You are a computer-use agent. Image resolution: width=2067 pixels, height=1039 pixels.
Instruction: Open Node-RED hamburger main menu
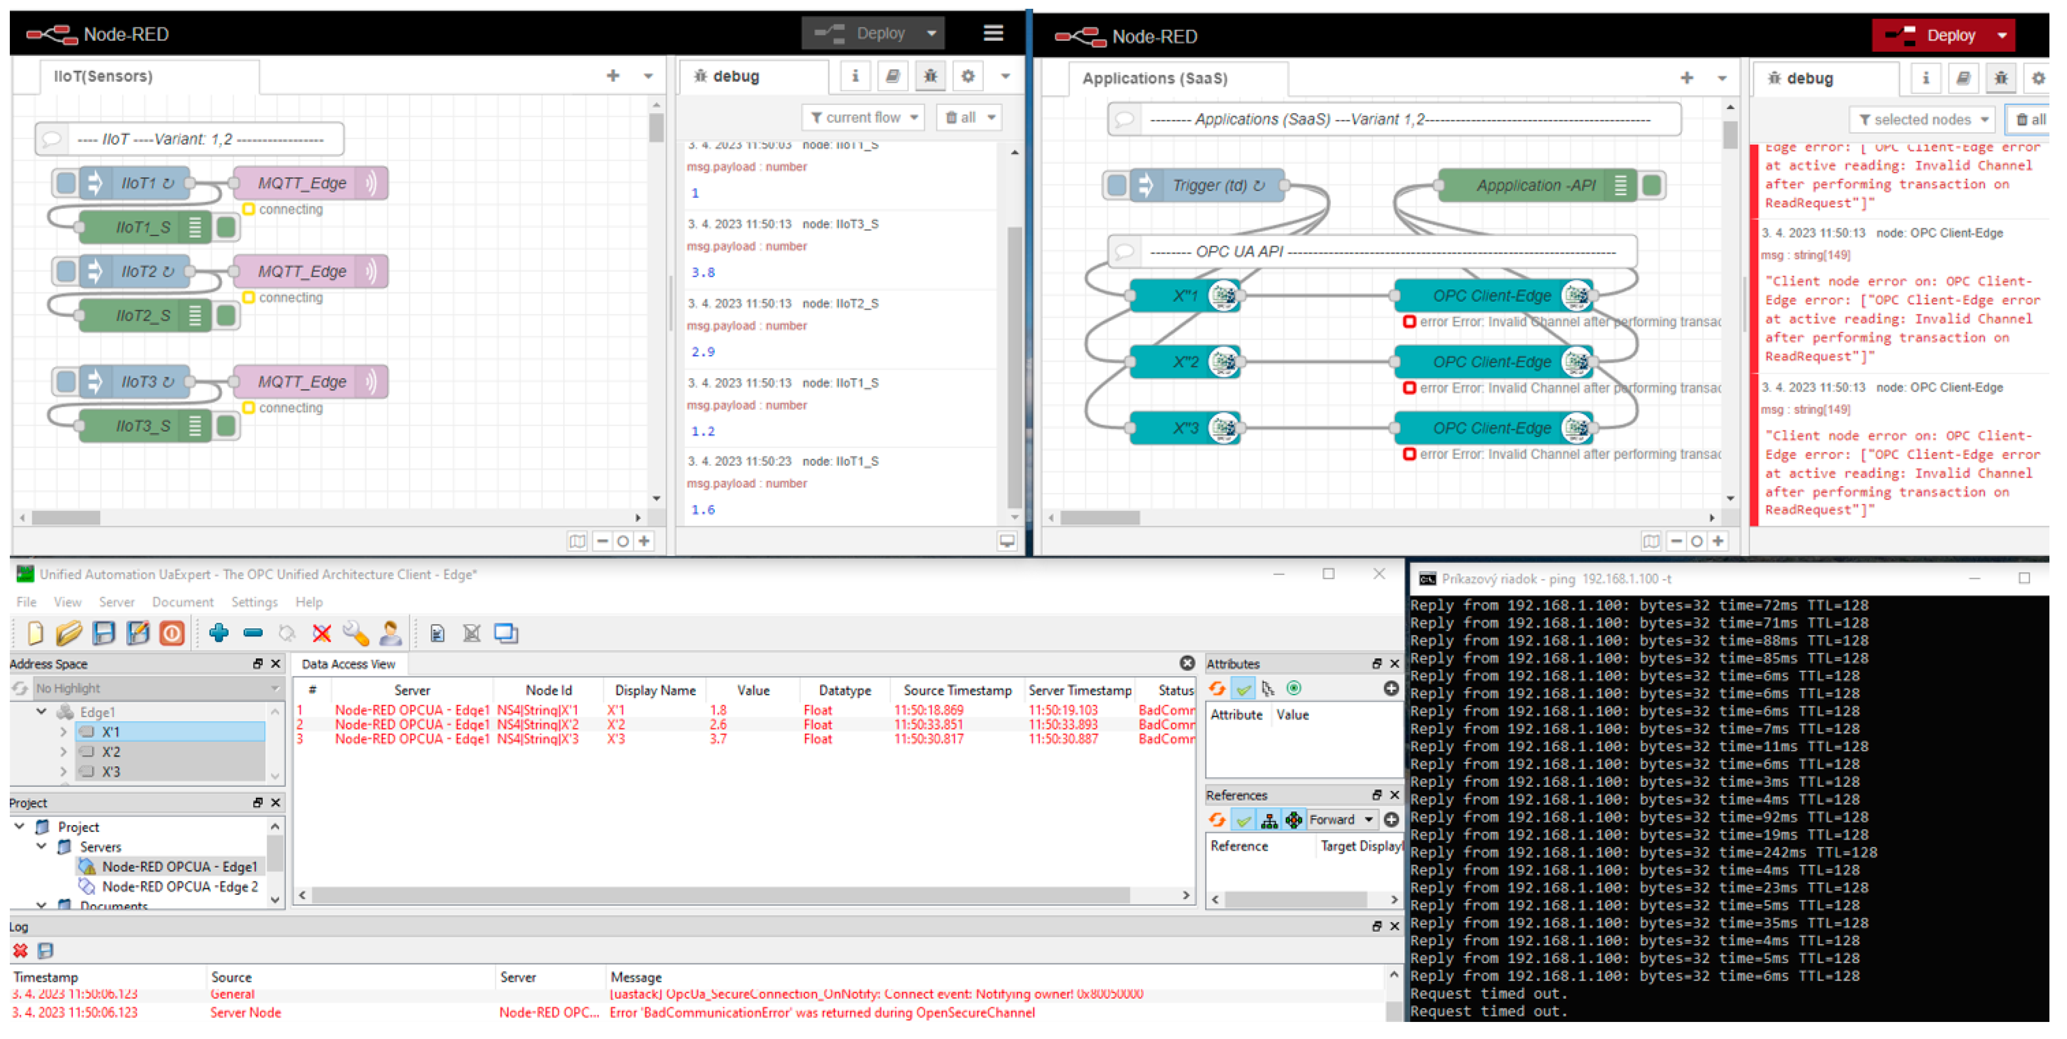[x=993, y=33]
